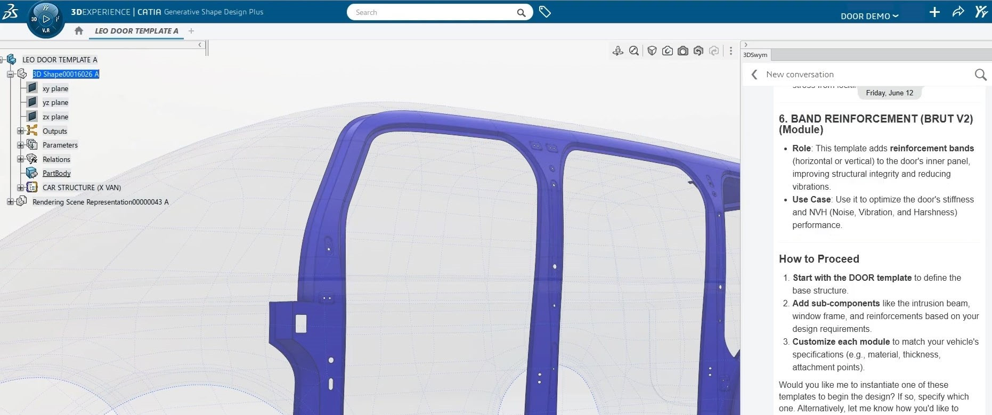The width and height of the screenshot is (992, 415).
Task: Click the plus add icon in the top right
Action: pyautogui.click(x=934, y=12)
